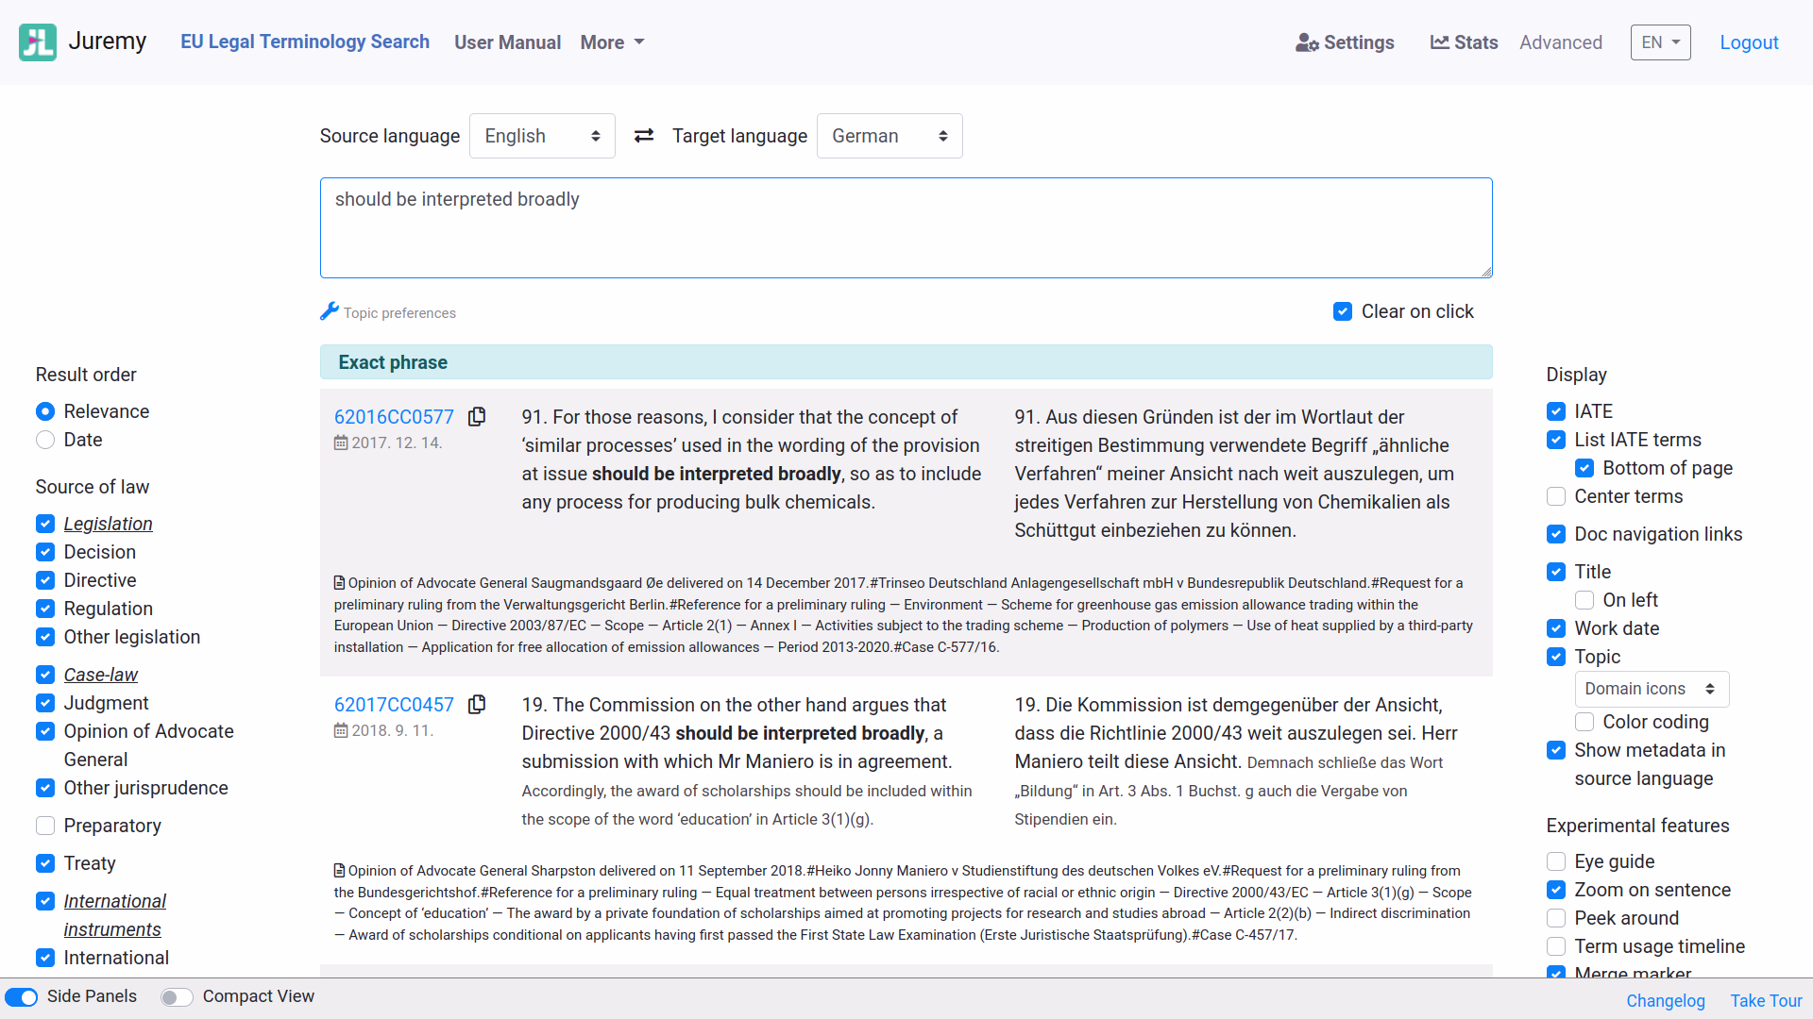Enable Eye guide experimental feature
This screenshot has height=1019, width=1813.
(1556, 861)
